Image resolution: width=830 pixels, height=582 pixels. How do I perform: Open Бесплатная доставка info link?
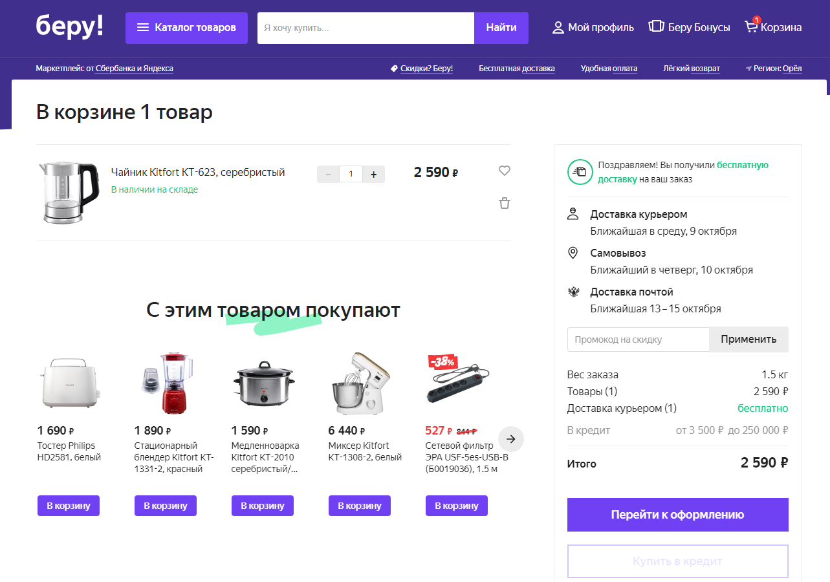[516, 69]
